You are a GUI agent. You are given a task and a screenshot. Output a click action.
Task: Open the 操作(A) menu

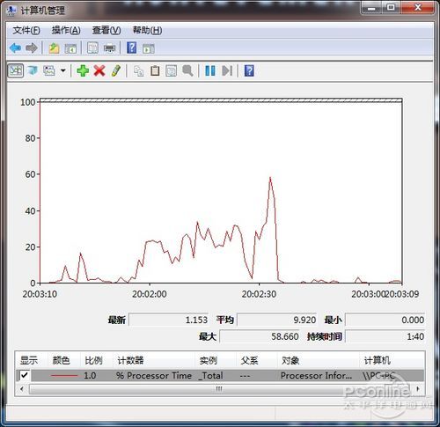66,30
